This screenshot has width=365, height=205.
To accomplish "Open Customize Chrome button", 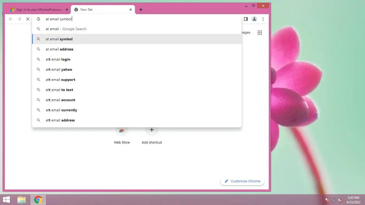I will [242, 181].
